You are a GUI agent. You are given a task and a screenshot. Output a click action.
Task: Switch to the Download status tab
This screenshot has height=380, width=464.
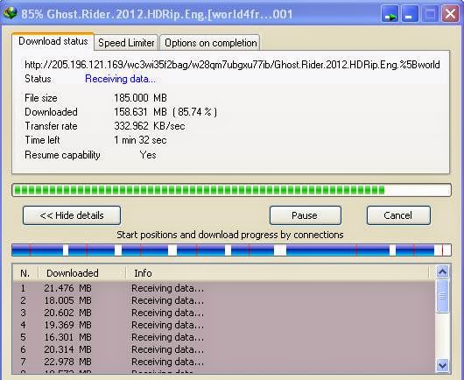[x=53, y=41]
